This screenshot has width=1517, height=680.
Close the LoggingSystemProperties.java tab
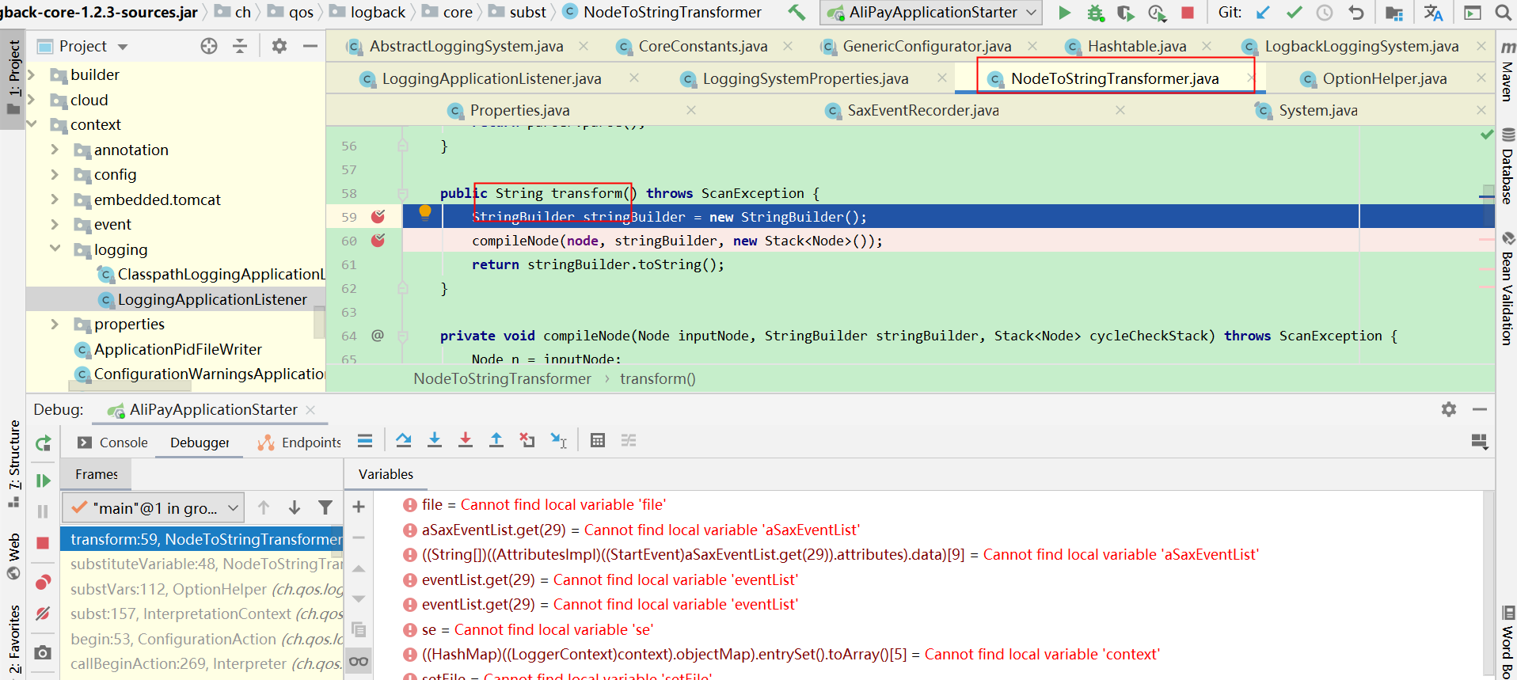(942, 78)
